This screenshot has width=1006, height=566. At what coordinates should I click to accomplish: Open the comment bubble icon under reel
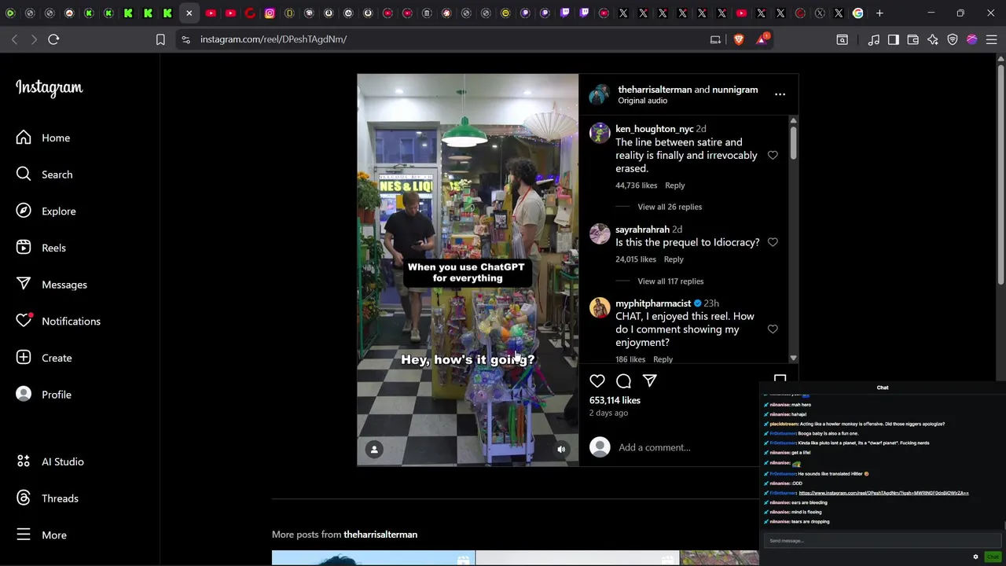pyautogui.click(x=623, y=380)
